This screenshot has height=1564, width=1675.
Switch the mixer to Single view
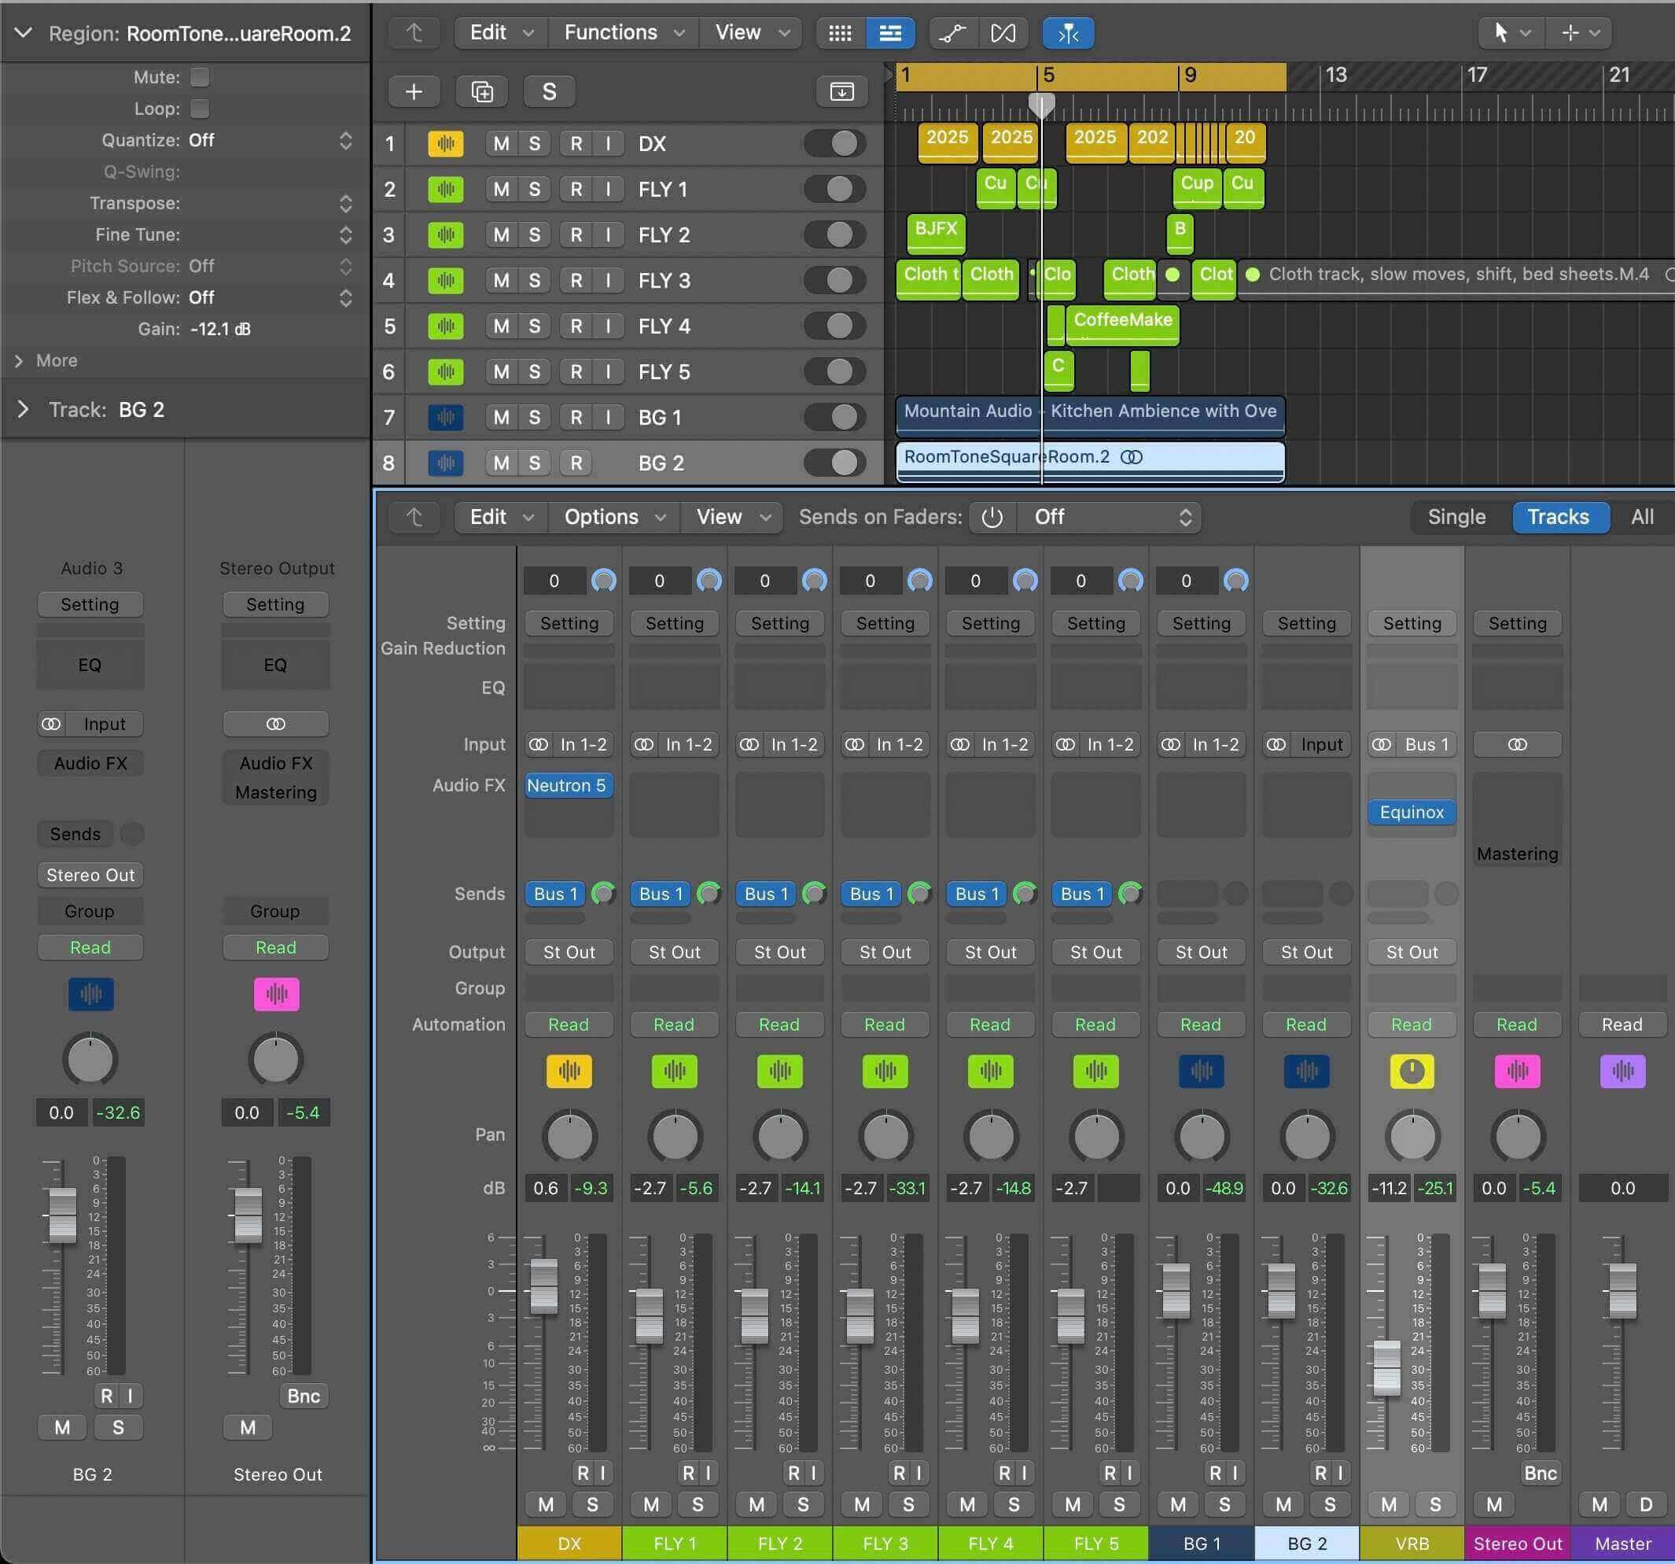pos(1456,517)
